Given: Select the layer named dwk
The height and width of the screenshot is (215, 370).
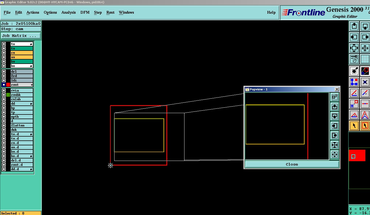Looking at the screenshot, I should click(22, 130).
